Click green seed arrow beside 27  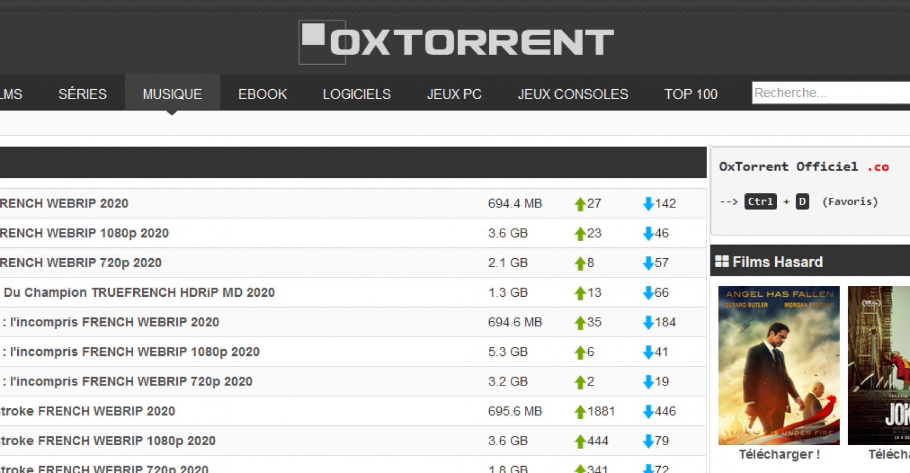point(580,204)
